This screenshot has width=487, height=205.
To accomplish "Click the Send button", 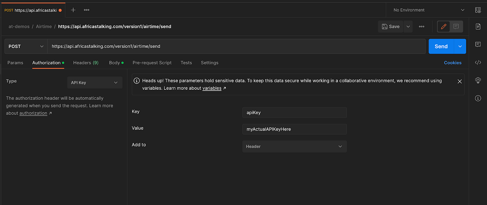I will (x=441, y=46).
